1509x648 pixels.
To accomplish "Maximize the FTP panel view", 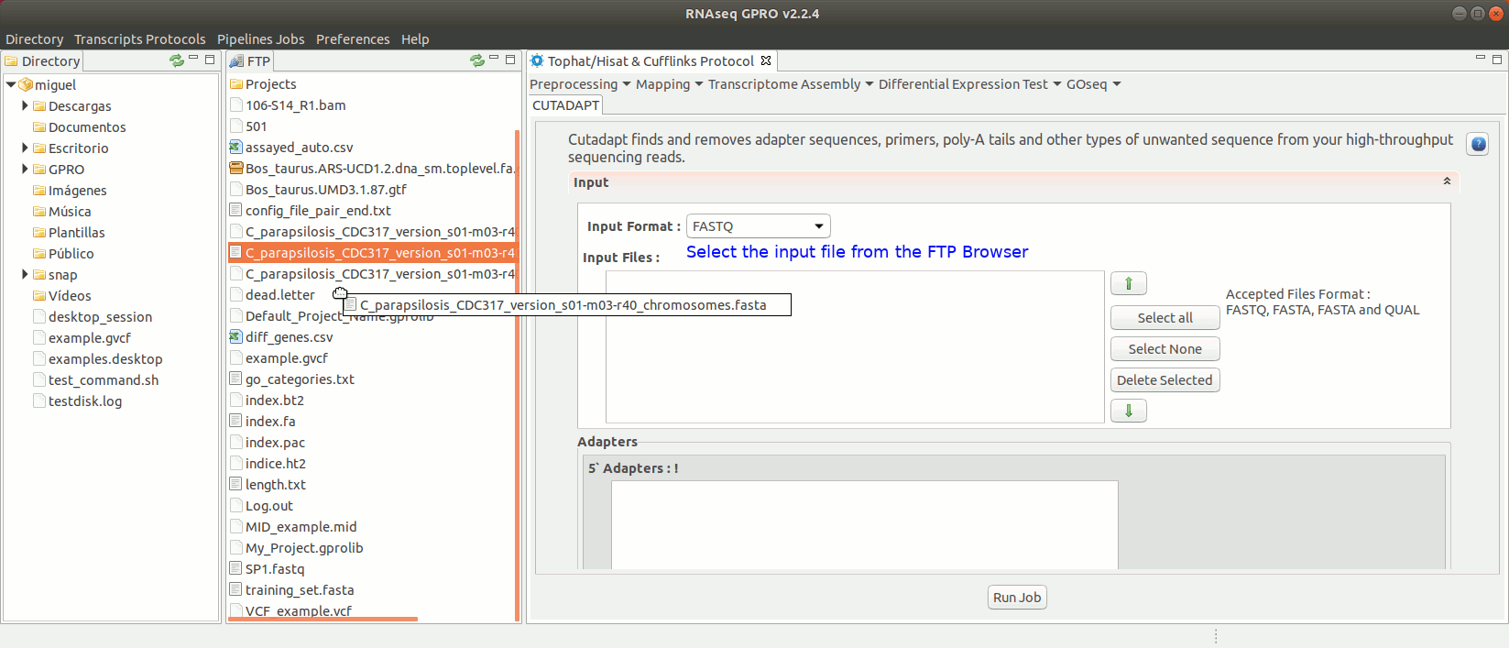I will point(510,60).
